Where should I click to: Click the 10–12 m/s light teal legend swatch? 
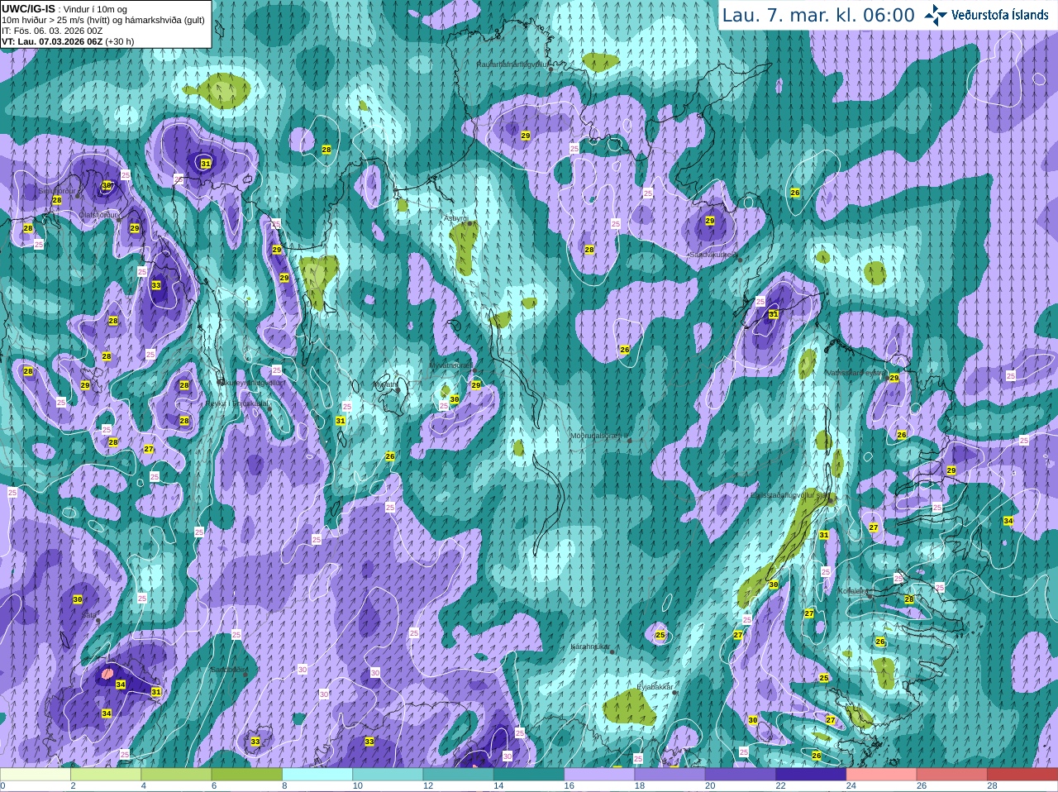[x=388, y=775]
